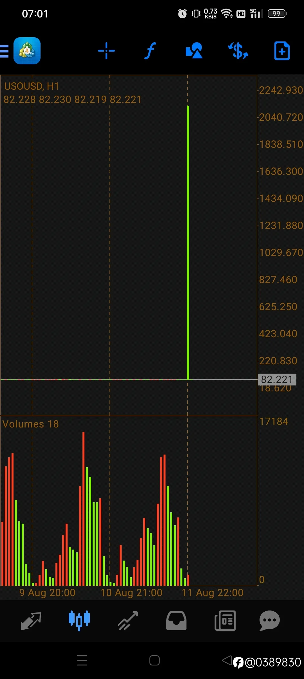
Task: Create new order with plus icon
Action: 282,51
